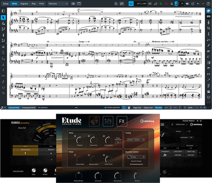Click the Mellow/Bright knob in Etude

tap(79, 175)
